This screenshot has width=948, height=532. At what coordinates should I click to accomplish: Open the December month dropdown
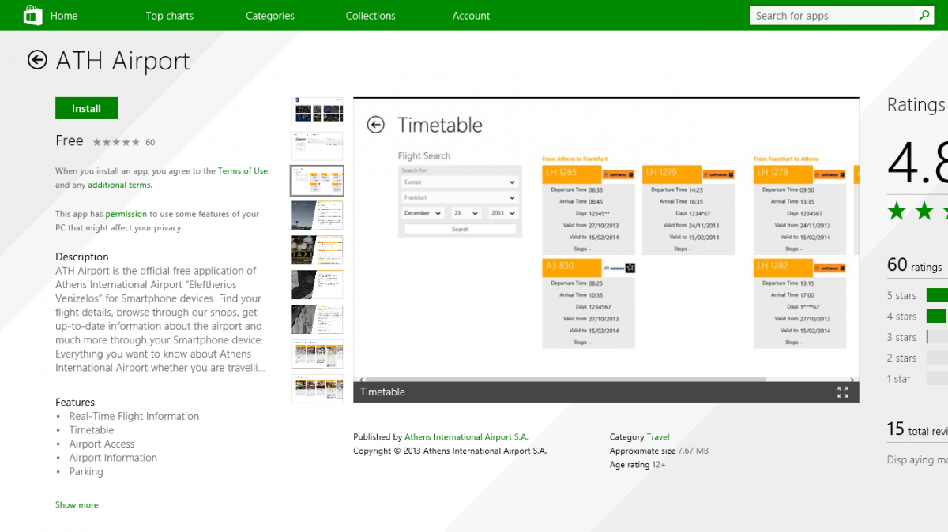[423, 213]
